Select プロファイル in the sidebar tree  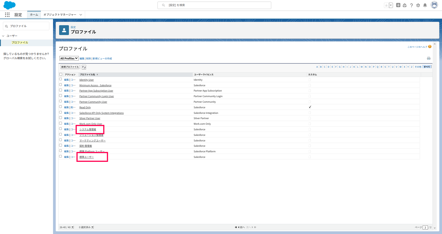[20, 42]
